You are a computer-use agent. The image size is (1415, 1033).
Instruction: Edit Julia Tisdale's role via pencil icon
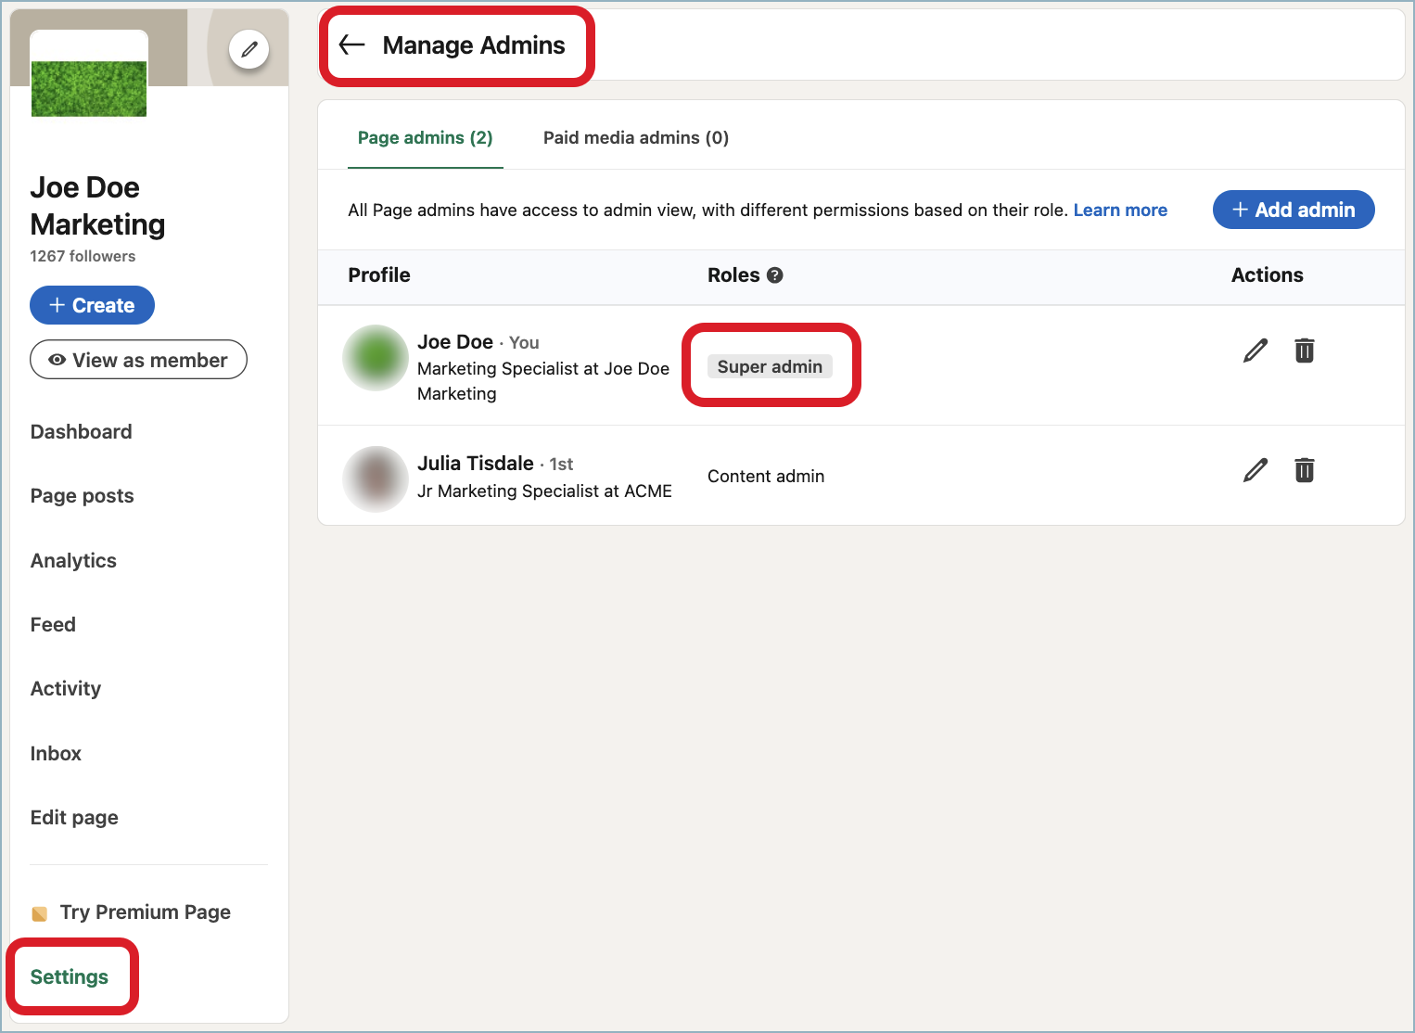(x=1255, y=470)
